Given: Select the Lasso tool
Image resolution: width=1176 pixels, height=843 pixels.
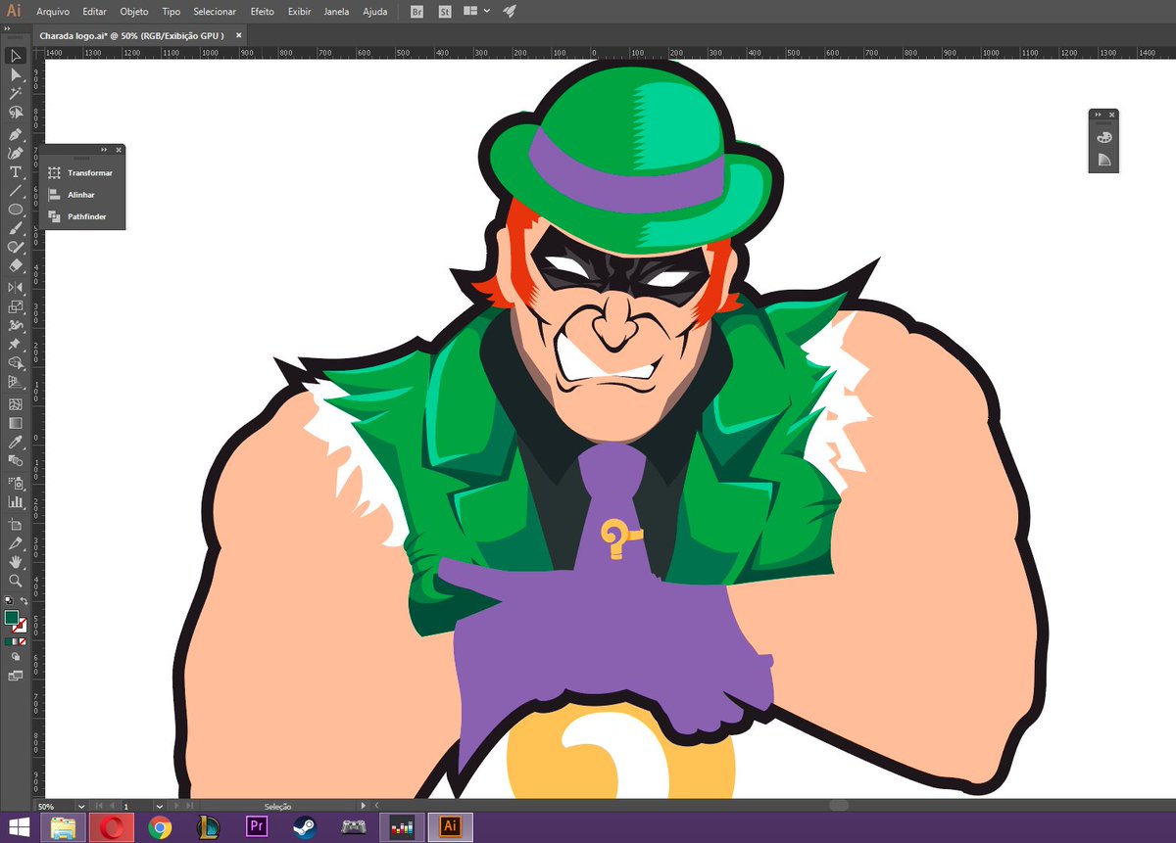Looking at the screenshot, I should pyautogui.click(x=16, y=113).
